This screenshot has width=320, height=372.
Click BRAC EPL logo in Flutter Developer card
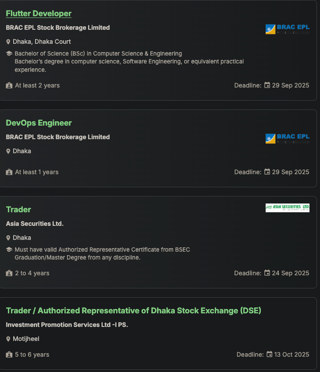287,29
